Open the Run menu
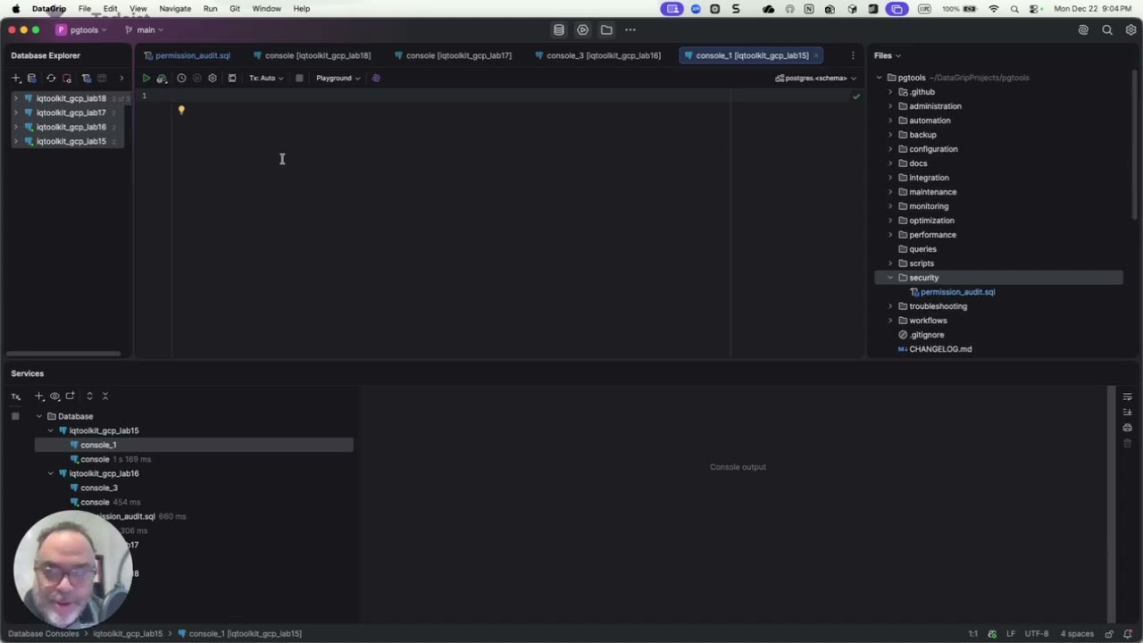The width and height of the screenshot is (1143, 643). [x=210, y=9]
